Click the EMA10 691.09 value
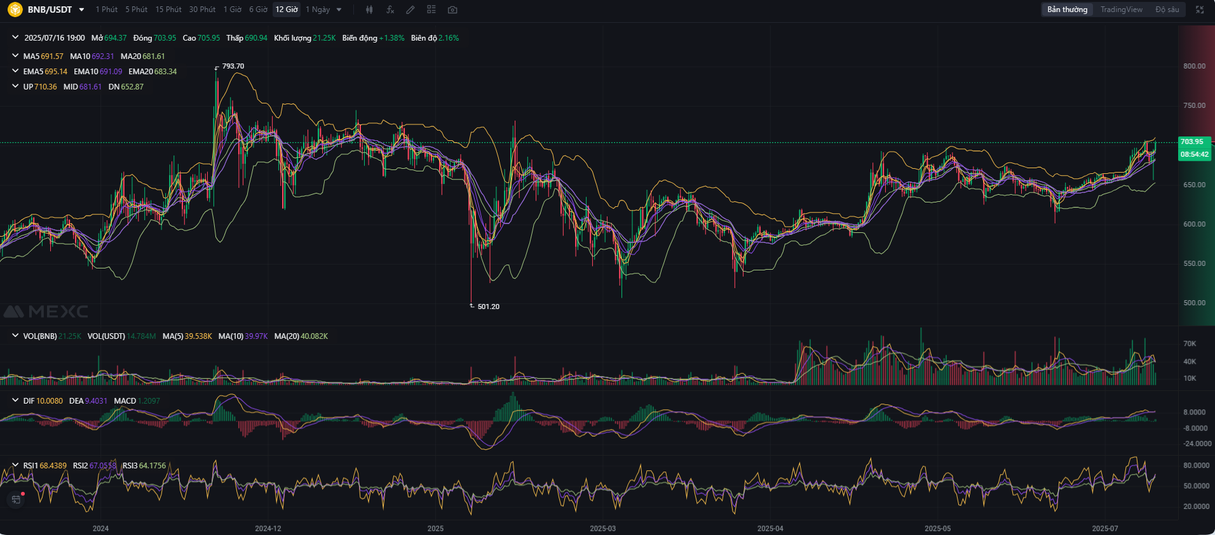The height and width of the screenshot is (535, 1215). (111, 71)
